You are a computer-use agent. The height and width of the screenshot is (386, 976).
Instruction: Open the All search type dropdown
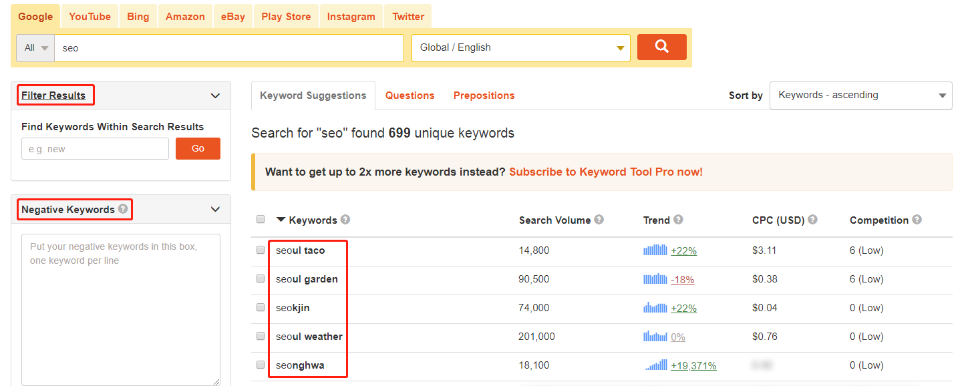tap(35, 48)
